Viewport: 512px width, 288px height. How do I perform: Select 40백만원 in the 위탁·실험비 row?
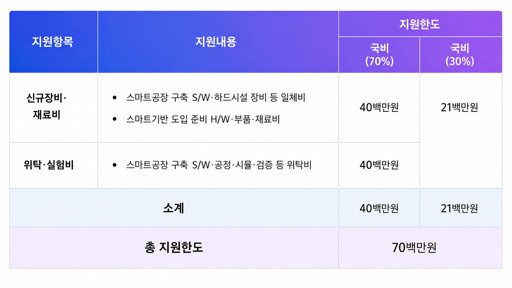tap(379, 165)
